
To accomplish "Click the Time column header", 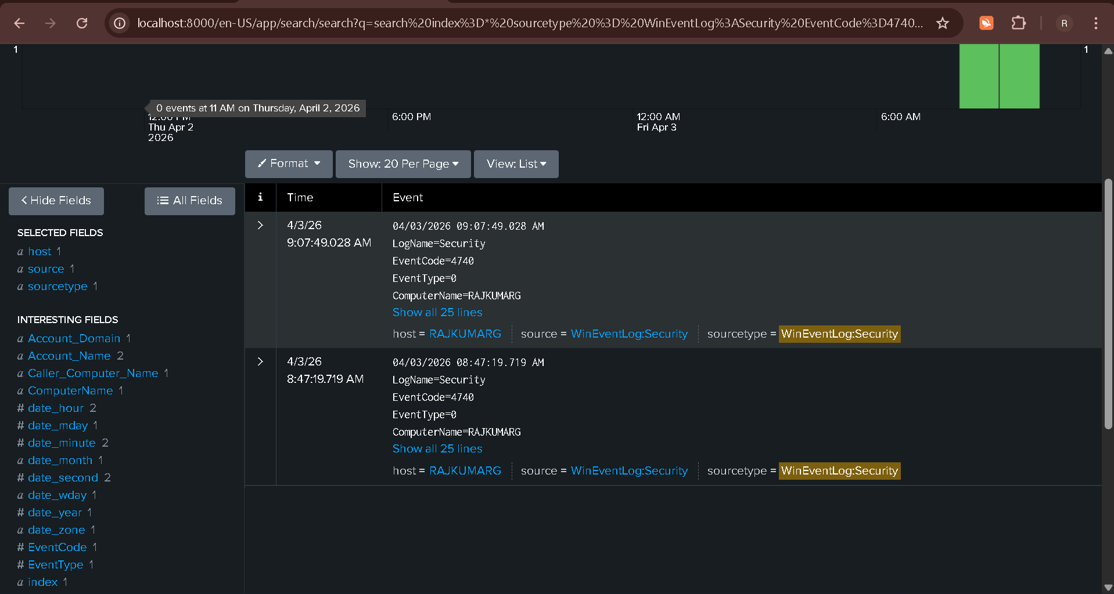I will [300, 198].
